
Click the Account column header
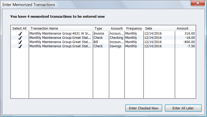click(x=117, y=29)
